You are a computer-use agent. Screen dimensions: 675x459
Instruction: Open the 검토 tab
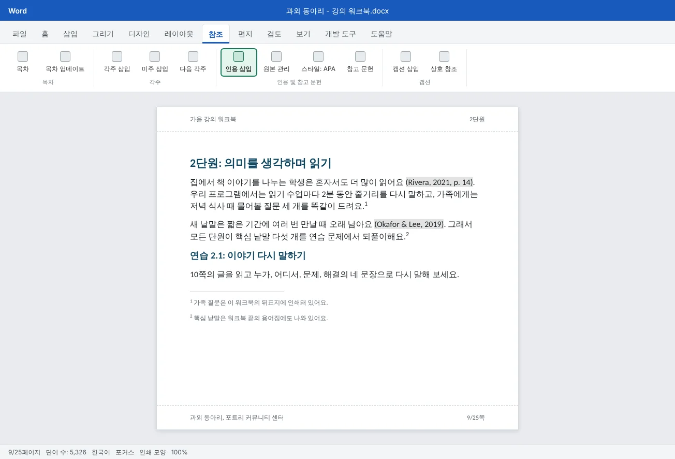point(274,34)
